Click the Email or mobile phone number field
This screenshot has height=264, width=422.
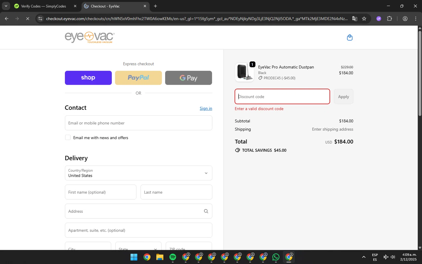(x=138, y=123)
